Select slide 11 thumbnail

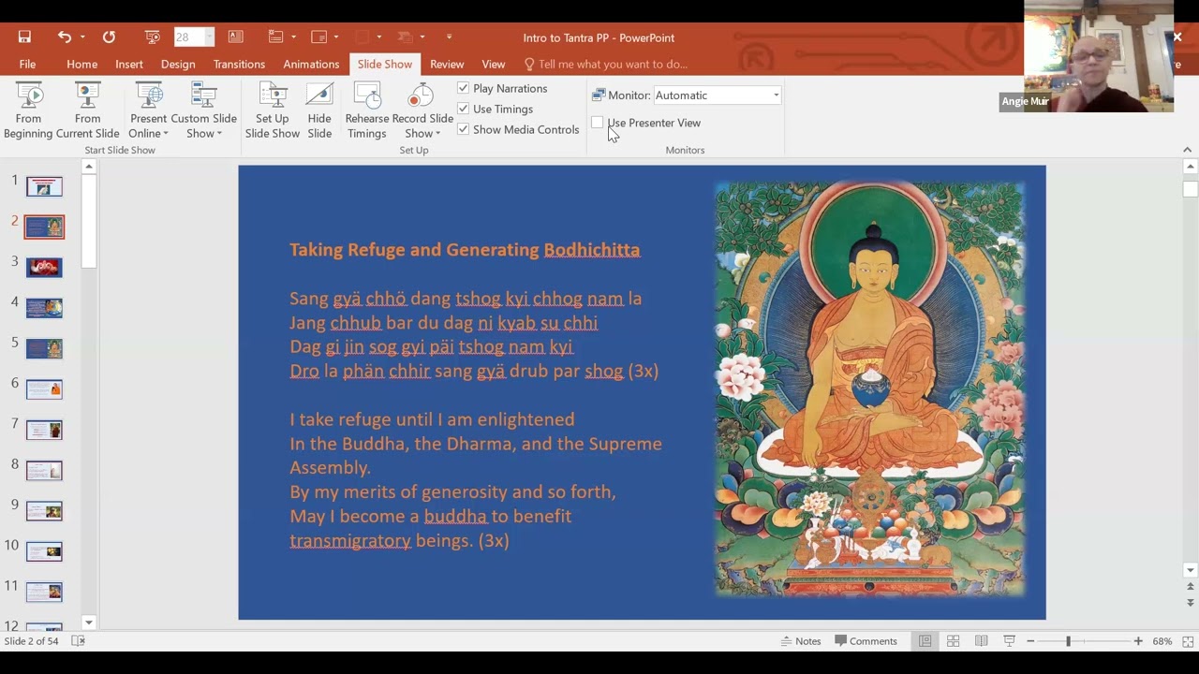(44, 592)
